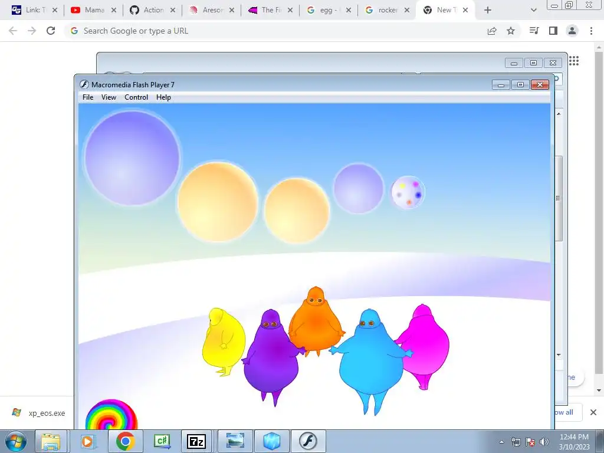
Task: Click the Chrome page scroll-down arrow
Action: (599, 390)
